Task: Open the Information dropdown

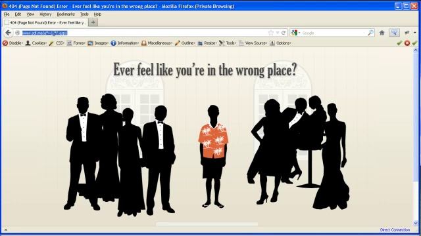Action: (125, 43)
